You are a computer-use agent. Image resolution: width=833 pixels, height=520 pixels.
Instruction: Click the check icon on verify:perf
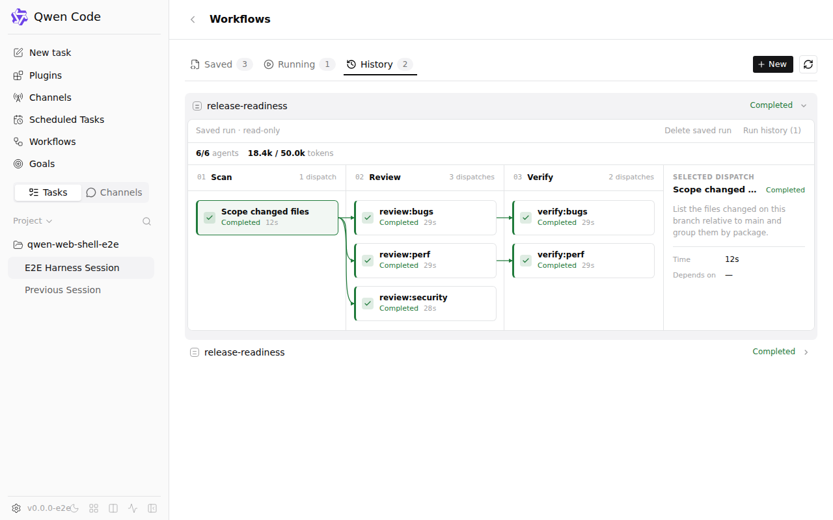[x=526, y=261]
